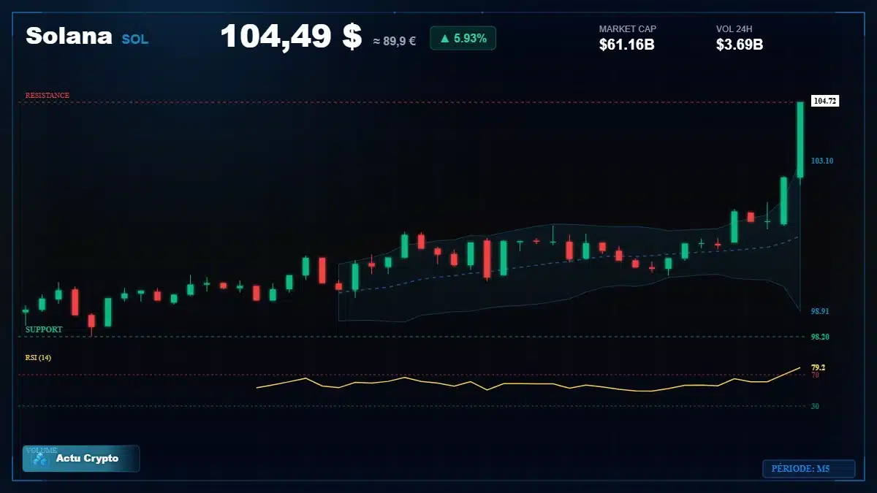Click the tallest green candle at far right
This screenshot has height=493, width=877.
point(800,140)
